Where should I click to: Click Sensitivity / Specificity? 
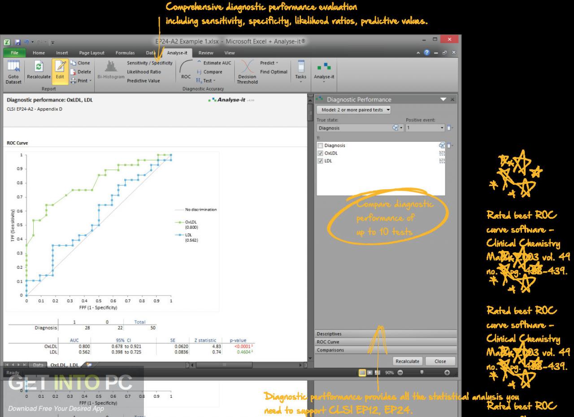[x=150, y=63]
